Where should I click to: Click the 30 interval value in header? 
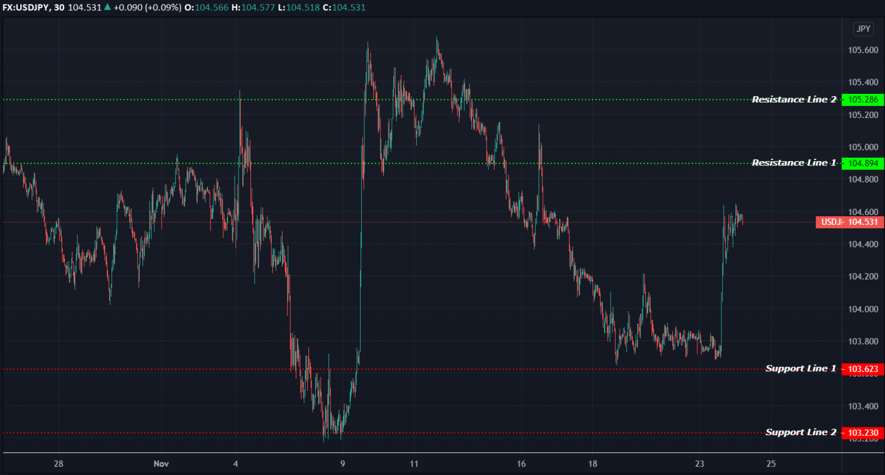(59, 8)
